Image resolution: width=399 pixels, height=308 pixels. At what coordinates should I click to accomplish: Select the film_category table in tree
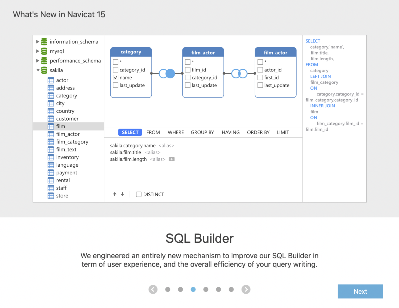68,142
